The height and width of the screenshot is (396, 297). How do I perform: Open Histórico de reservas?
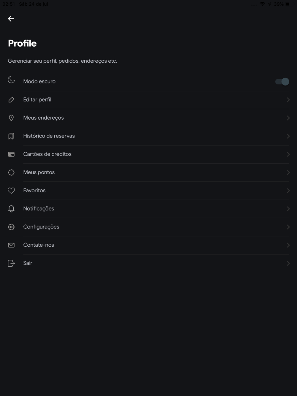pos(49,136)
